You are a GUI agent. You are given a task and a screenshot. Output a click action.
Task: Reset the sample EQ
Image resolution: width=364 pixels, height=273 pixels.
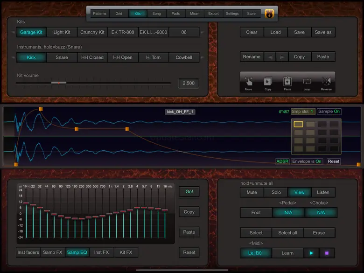click(x=189, y=252)
